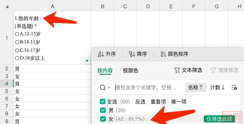Click cell A4 containing 男
The image size is (244, 124).
[x=52, y=84]
